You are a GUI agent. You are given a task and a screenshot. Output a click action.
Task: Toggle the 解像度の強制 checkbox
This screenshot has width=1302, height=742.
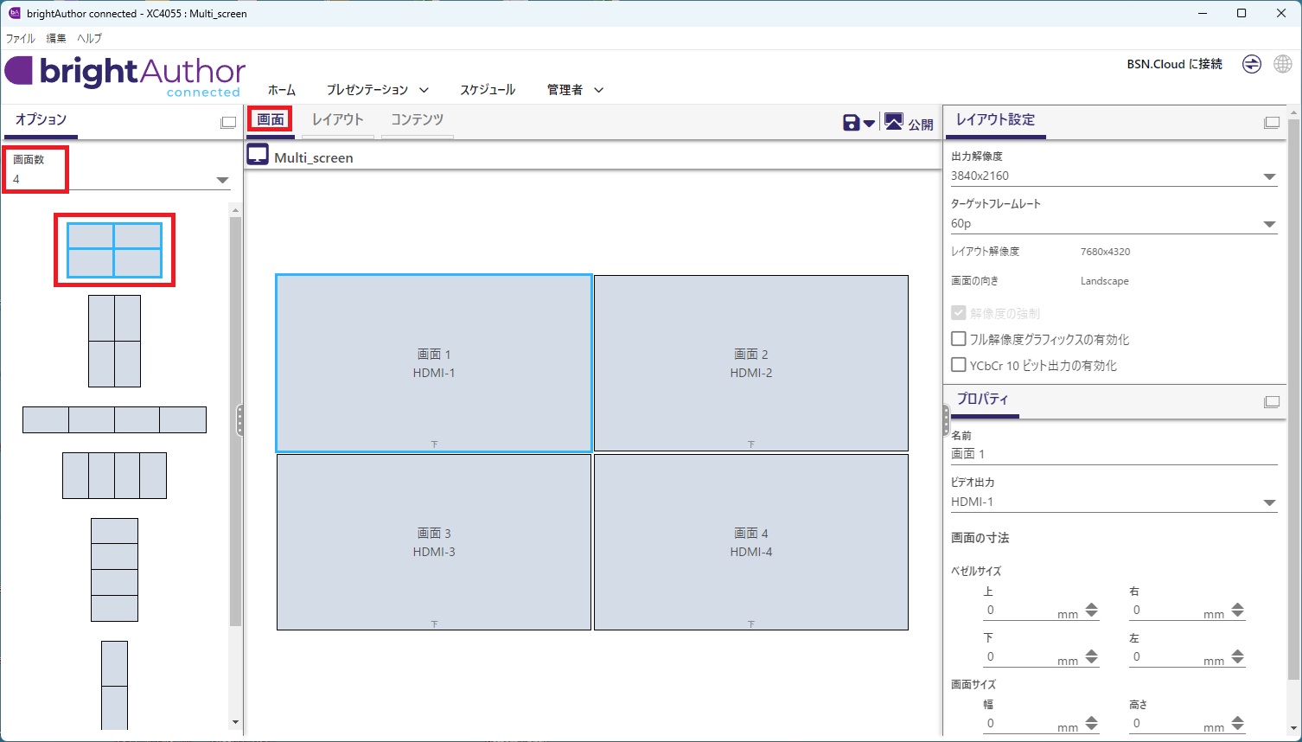pyautogui.click(x=959, y=313)
